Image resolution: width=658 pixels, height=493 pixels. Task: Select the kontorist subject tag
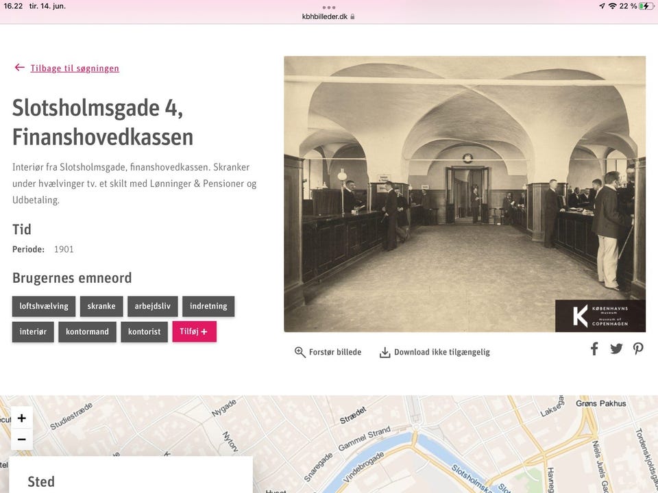(144, 331)
